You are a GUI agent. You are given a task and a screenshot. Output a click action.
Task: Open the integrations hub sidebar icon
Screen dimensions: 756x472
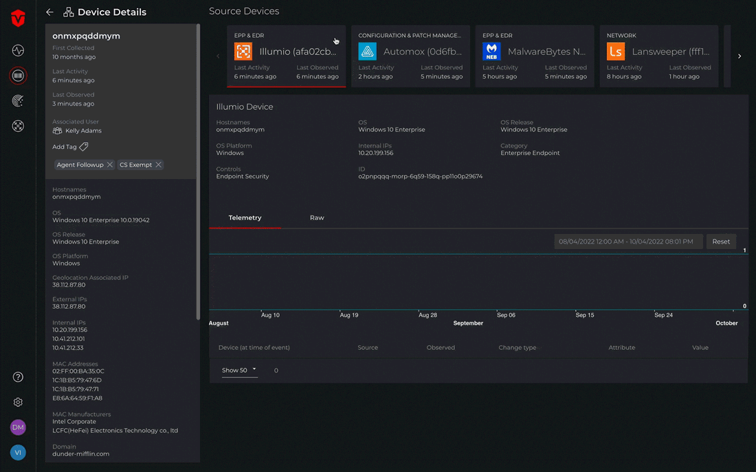pos(18,126)
